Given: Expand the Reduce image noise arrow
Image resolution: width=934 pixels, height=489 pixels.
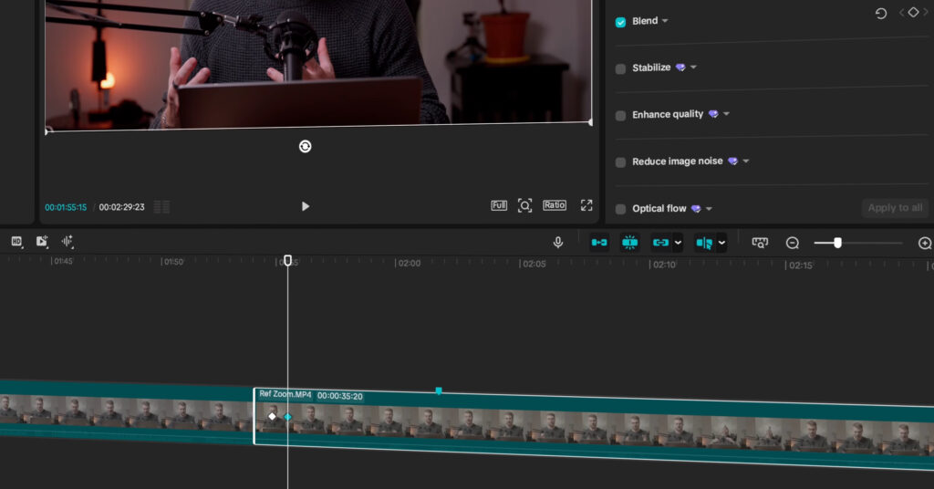Looking at the screenshot, I should point(746,161).
